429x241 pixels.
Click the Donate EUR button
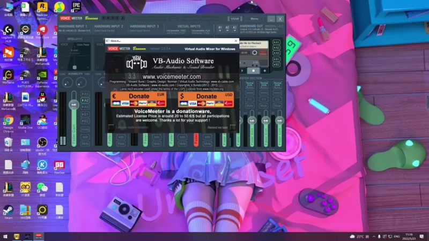pyautogui.click(x=138, y=99)
